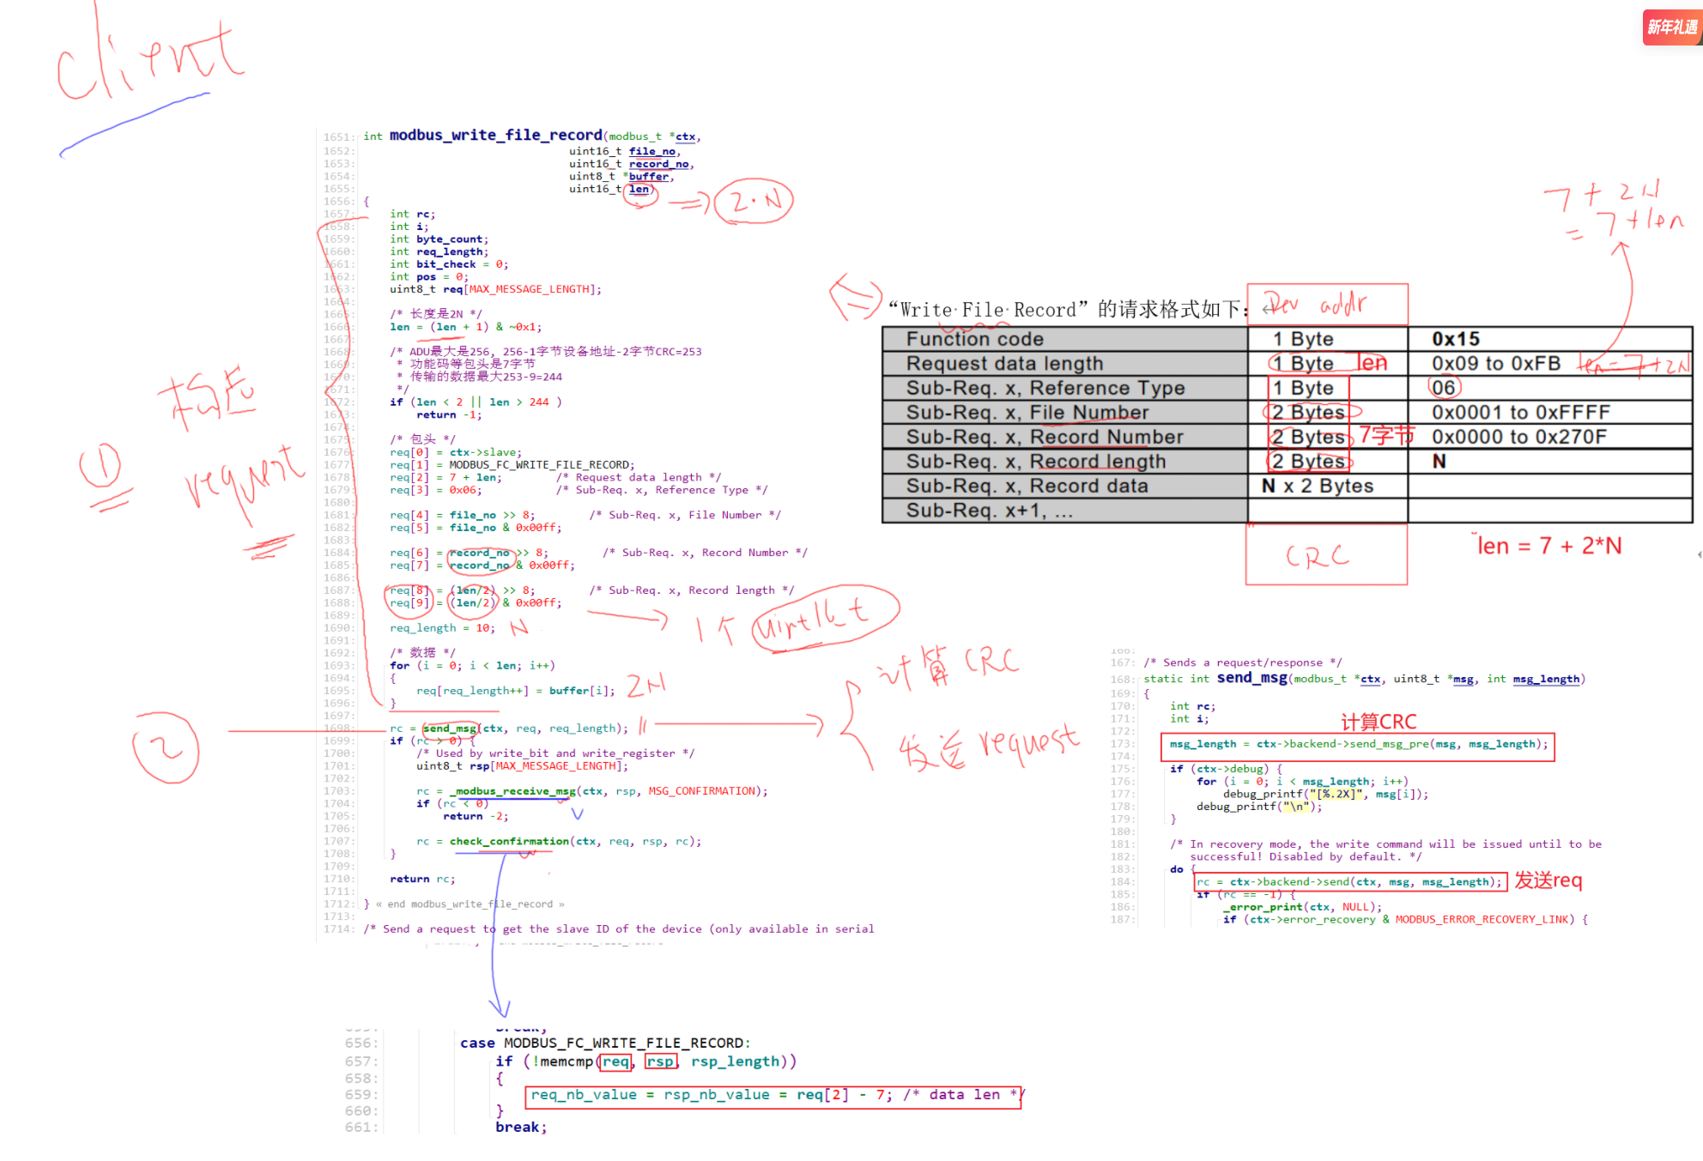1703x1161 pixels.
Task: Click the circled 2·N handwritten note
Action: coord(754,201)
